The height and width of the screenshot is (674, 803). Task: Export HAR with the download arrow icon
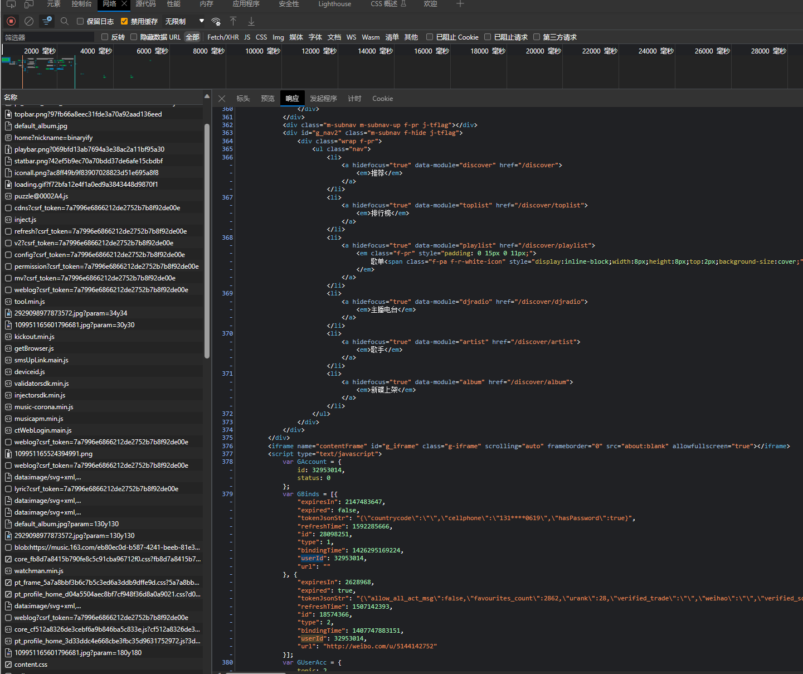pos(251,21)
